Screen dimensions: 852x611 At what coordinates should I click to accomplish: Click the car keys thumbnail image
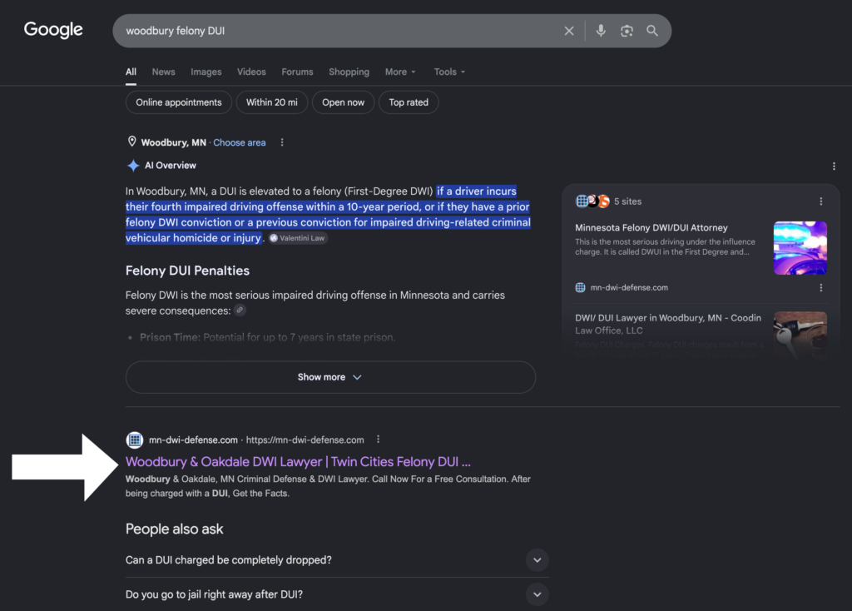pyautogui.click(x=800, y=335)
